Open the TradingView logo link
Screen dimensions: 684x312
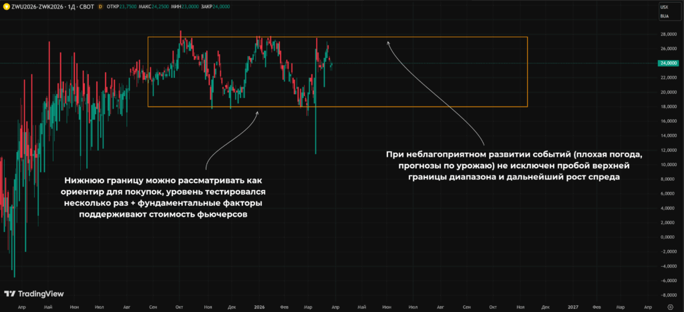click(34, 294)
